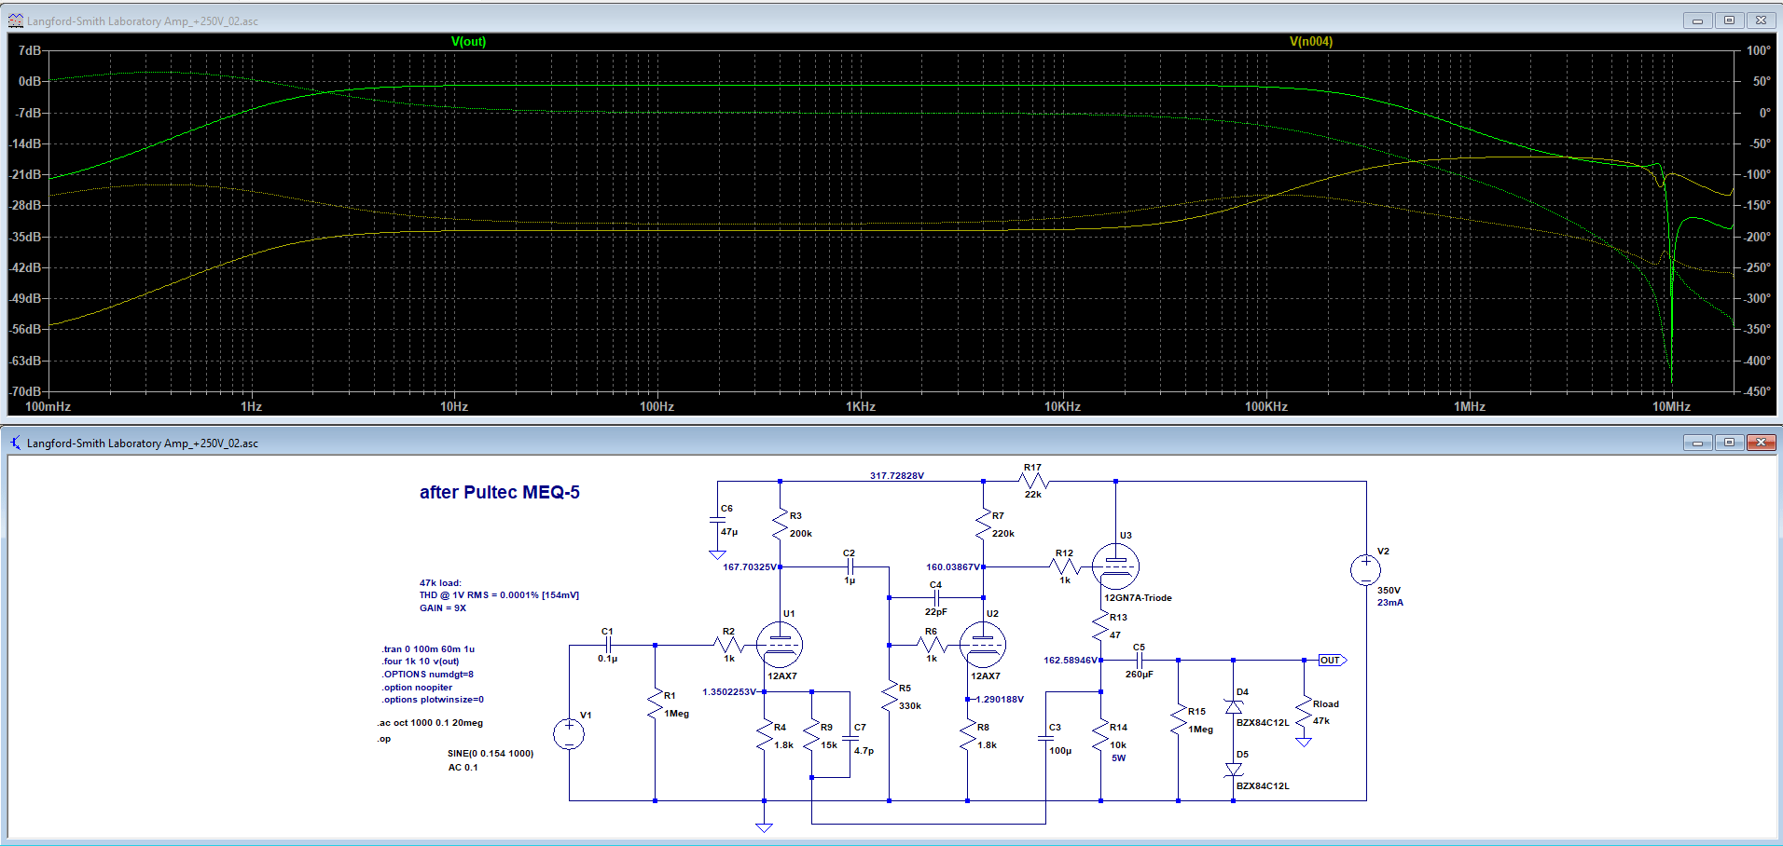The height and width of the screenshot is (846, 1783).
Task: Click the '.tran 0 100m 60m 1u' directive
Action: point(428,649)
